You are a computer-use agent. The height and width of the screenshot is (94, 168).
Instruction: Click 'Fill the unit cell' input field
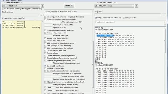pyautogui.click(x=48, y=63)
